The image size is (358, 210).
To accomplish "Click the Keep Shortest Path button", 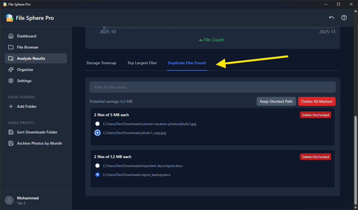I will [276, 101].
